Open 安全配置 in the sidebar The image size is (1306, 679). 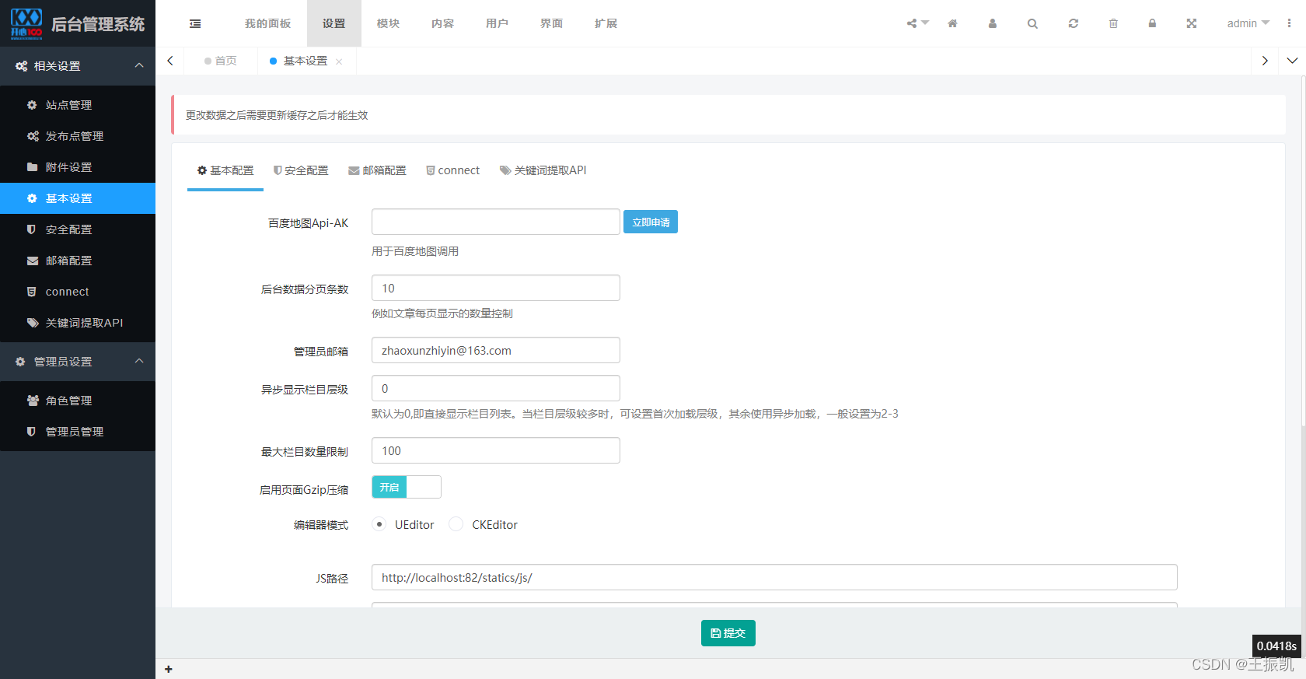[x=78, y=229]
